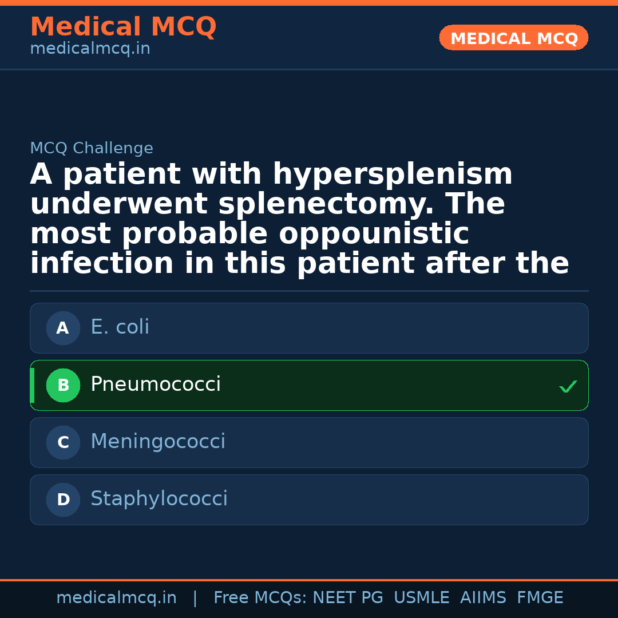
Task: Click the orange MEDICAL MCQ badge
Action: tap(513, 38)
